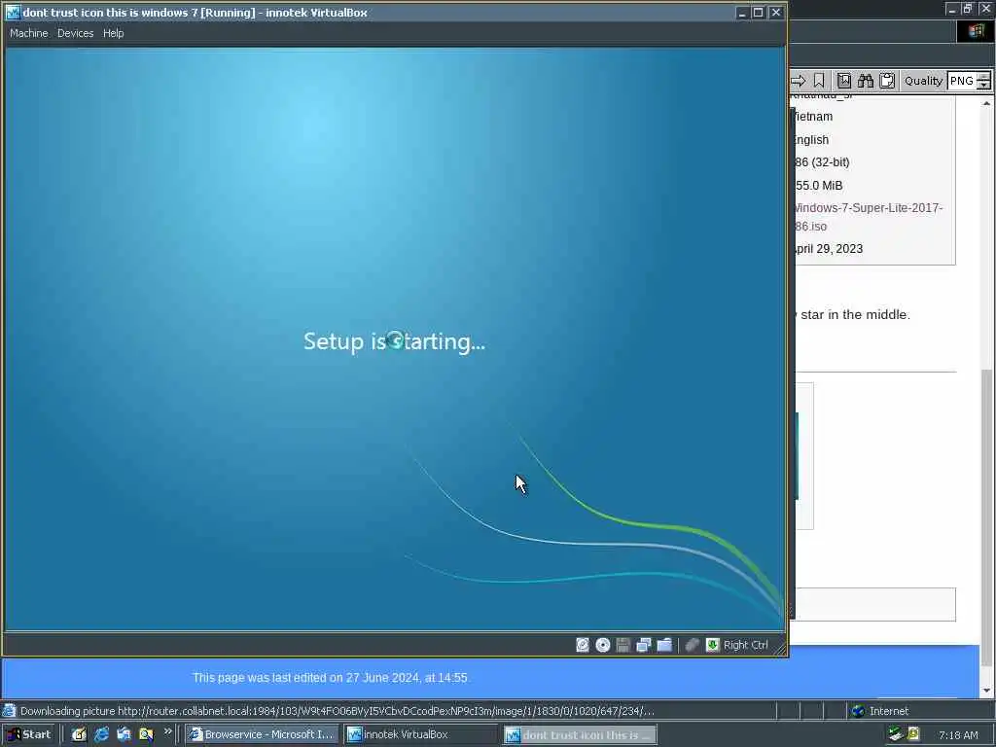Click the network tray icon

[896, 734]
